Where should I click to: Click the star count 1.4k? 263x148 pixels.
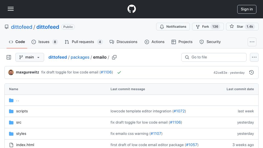250,27
